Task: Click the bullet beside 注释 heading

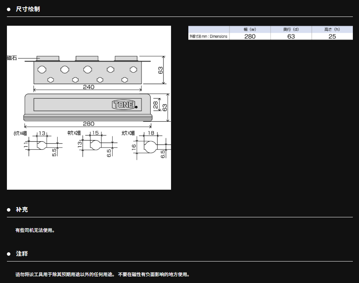Action: [x=9, y=254]
